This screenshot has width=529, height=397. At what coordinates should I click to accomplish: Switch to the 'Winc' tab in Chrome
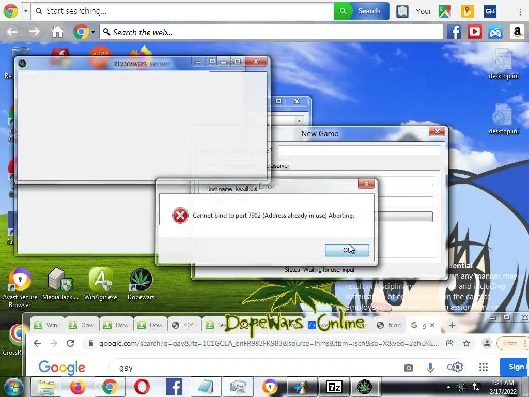pyautogui.click(x=47, y=325)
